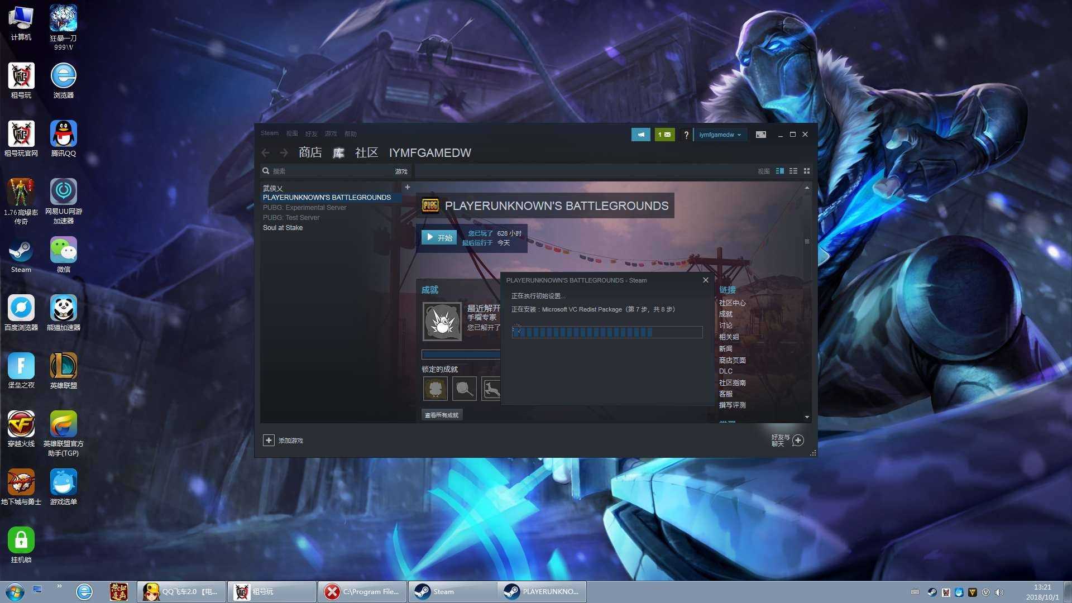Click the 手榴专家 achievement thumbnail
This screenshot has height=603, width=1072.
click(442, 322)
